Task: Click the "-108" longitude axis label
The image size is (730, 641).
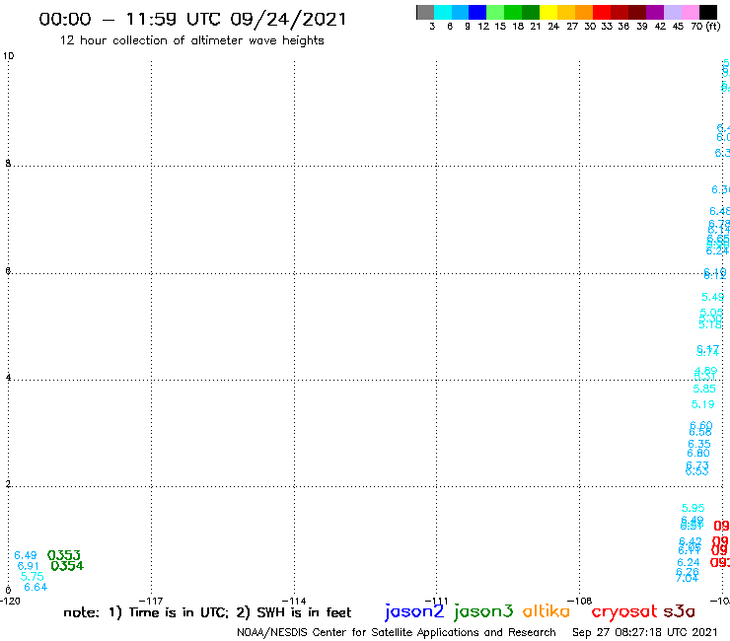Action: coord(580,601)
